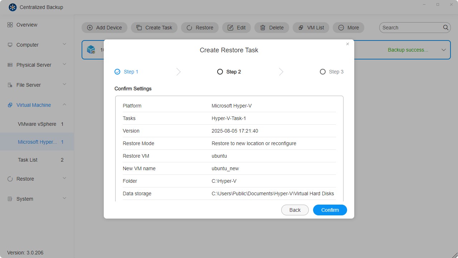This screenshot has width=458, height=258.
Task: Open the VMware vSphere sidebar item
Action: click(37, 124)
